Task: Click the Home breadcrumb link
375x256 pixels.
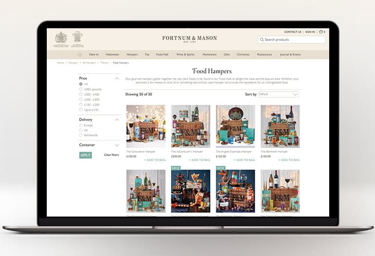Action: (x=60, y=63)
